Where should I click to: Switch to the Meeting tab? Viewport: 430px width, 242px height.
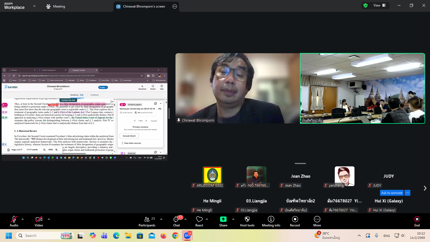point(56,6)
